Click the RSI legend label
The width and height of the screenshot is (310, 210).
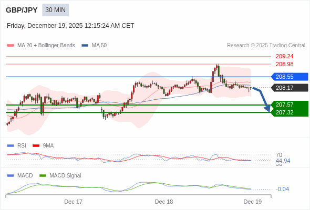22,146
